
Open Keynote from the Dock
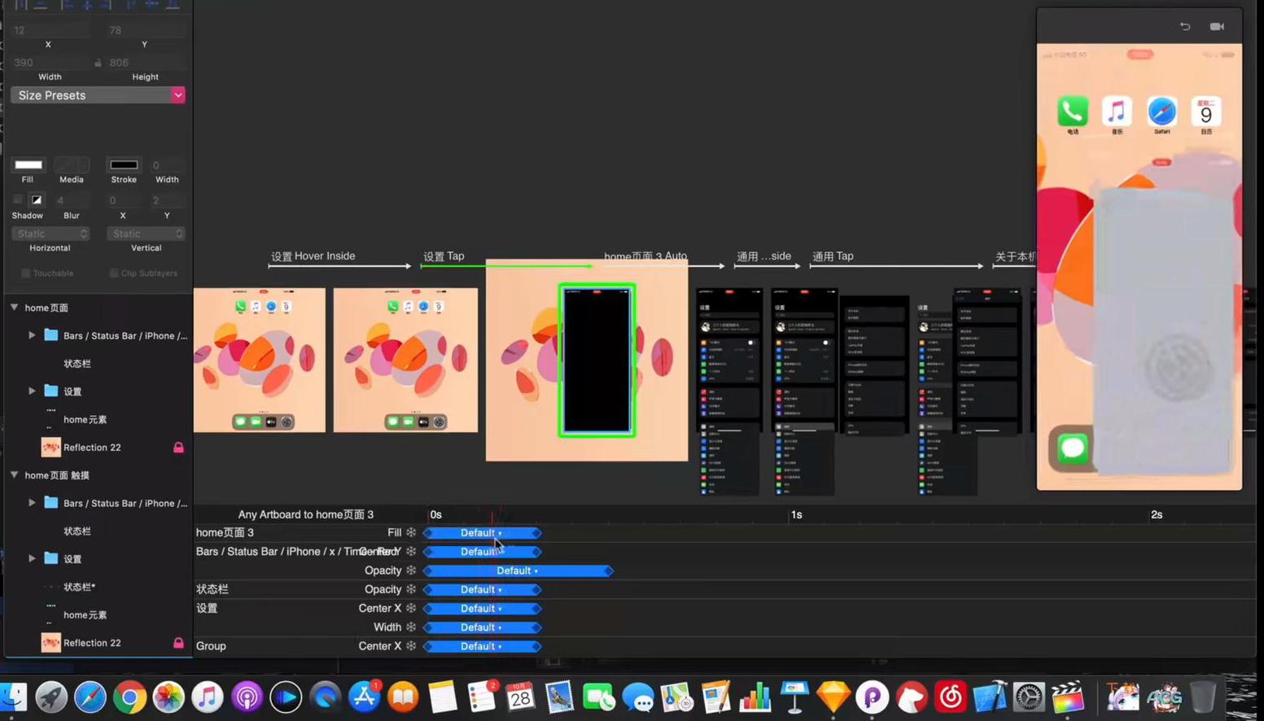(x=794, y=697)
